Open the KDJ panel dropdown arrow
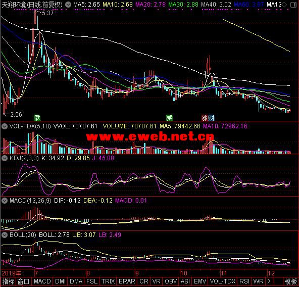The height and width of the screenshot is (287, 299). tap(5, 158)
